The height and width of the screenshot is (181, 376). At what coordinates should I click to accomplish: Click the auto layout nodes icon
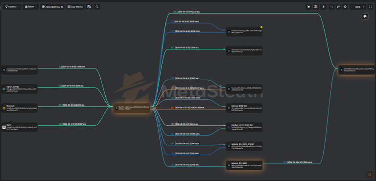[316, 7]
